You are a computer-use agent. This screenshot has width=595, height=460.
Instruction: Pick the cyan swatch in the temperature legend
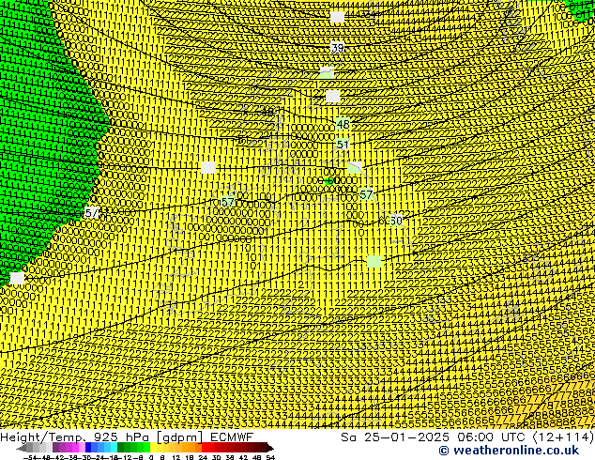[x=114, y=448]
